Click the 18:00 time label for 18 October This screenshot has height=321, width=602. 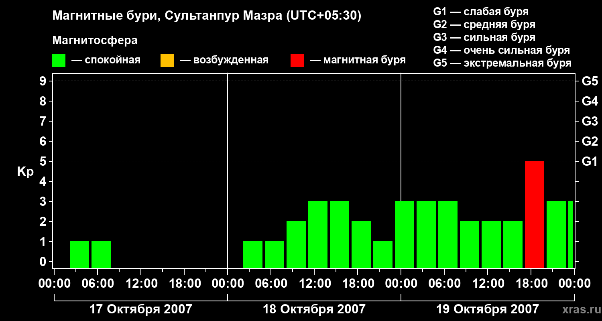pyautogui.click(x=358, y=284)
